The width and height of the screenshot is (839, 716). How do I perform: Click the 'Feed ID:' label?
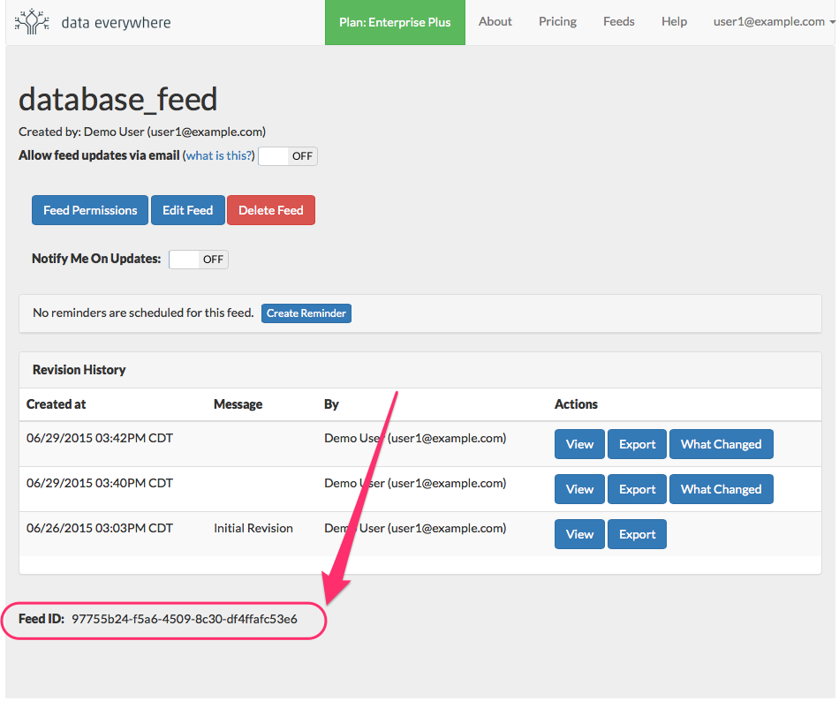(42, 619)
